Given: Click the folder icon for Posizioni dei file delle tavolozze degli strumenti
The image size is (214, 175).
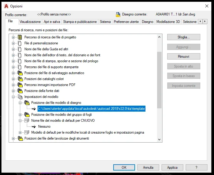Looking at the screenshot, I should click(20, 138).
